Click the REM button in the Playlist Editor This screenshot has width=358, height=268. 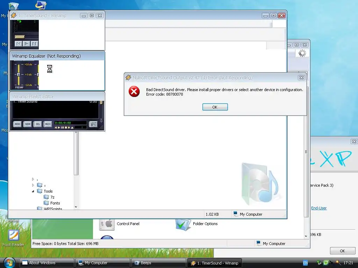coord(28,124)
